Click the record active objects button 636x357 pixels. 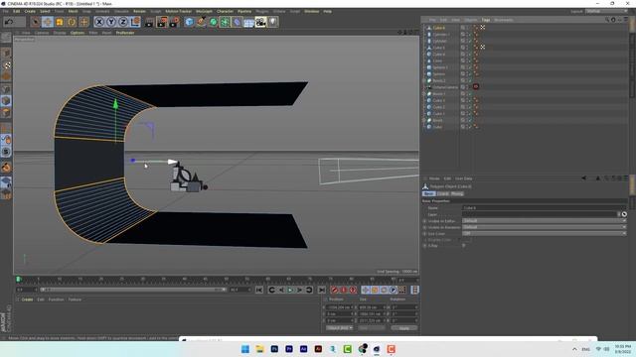coord(334,290)
